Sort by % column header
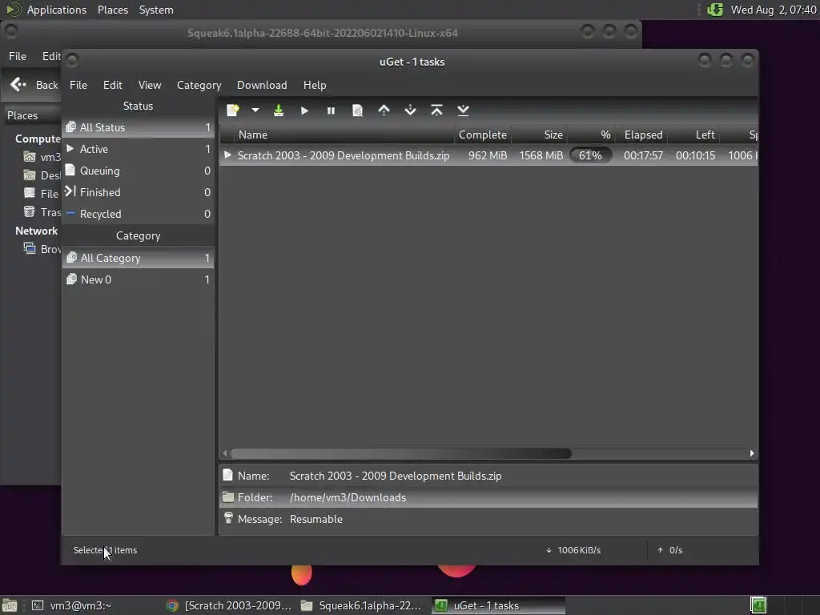Screen dimensions: 820x615 592,135
